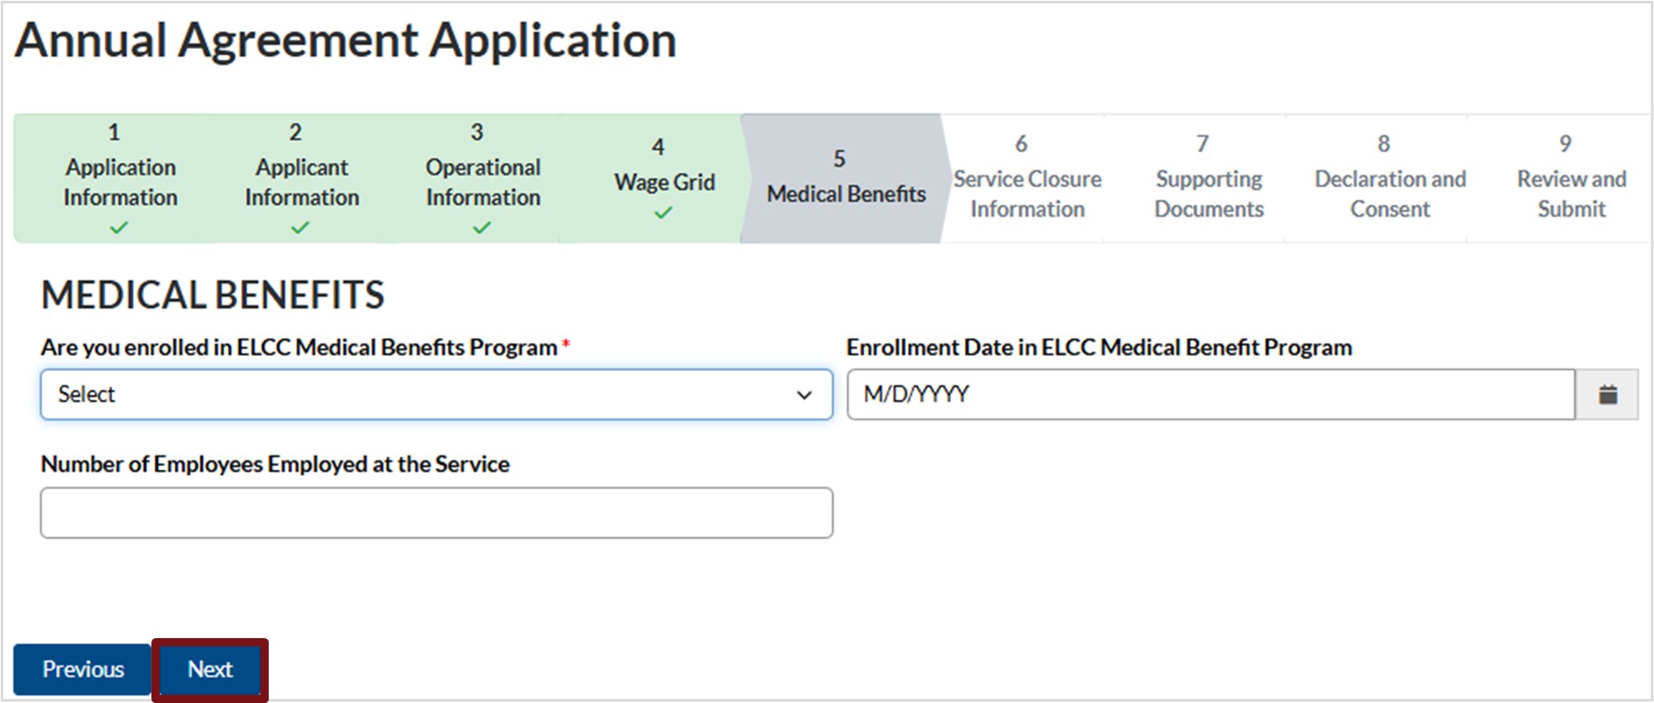Click the Next button
Screen dimensions: 1654x703
click(210, 670)
